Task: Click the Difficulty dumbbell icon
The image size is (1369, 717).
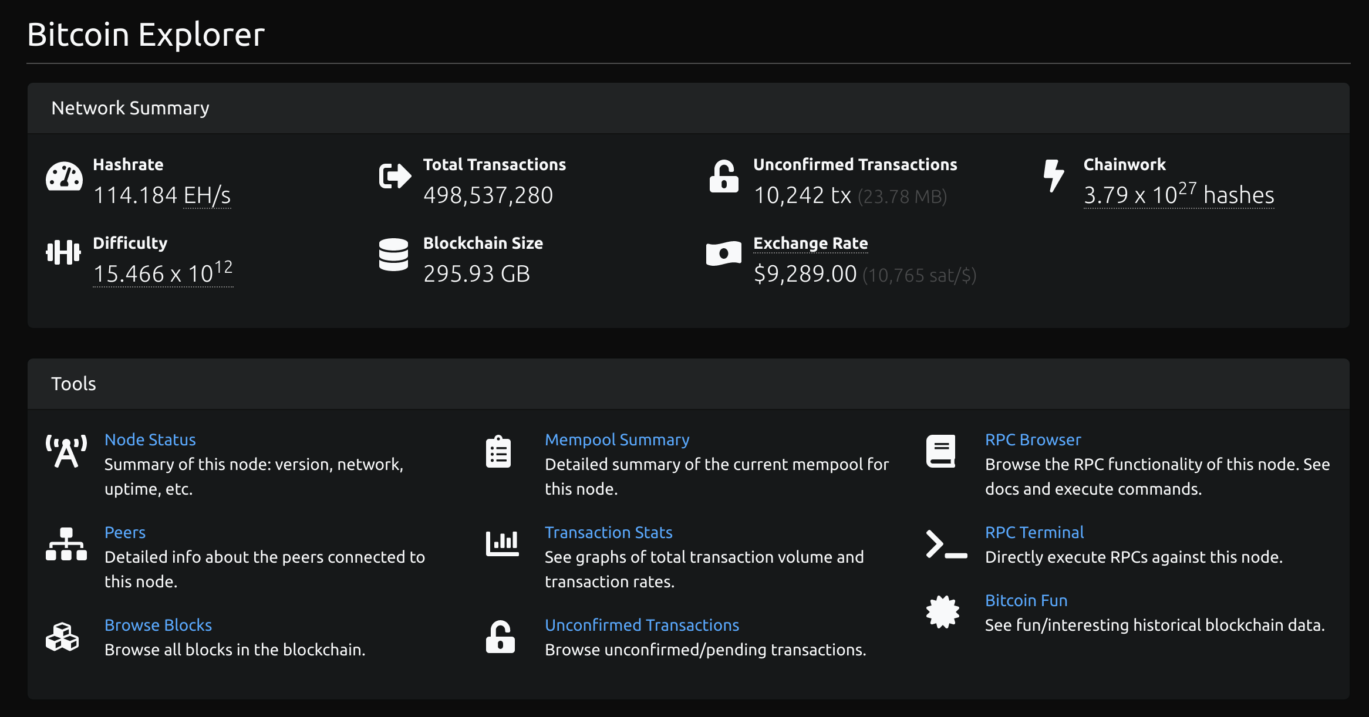Action: (63, 252)
